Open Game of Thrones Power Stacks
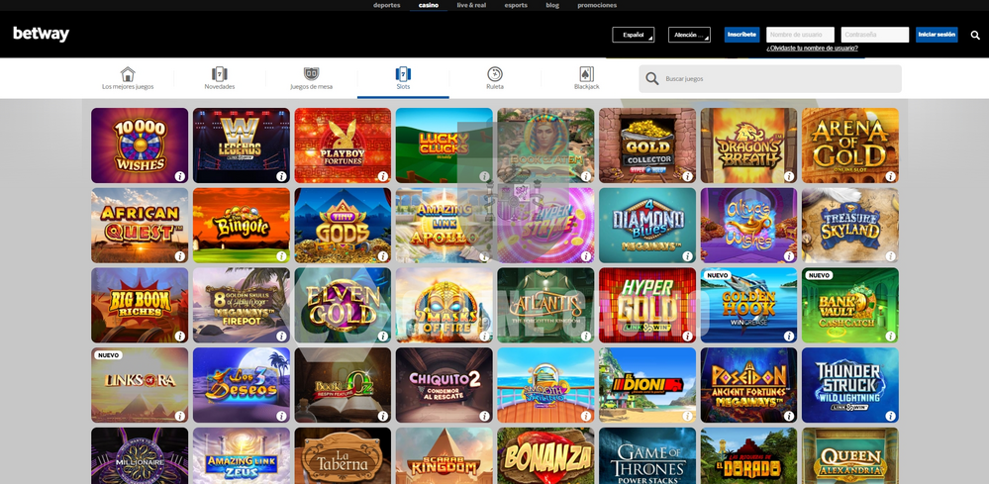The width and height of the screenshot is (989, 484). pos(647,456)
